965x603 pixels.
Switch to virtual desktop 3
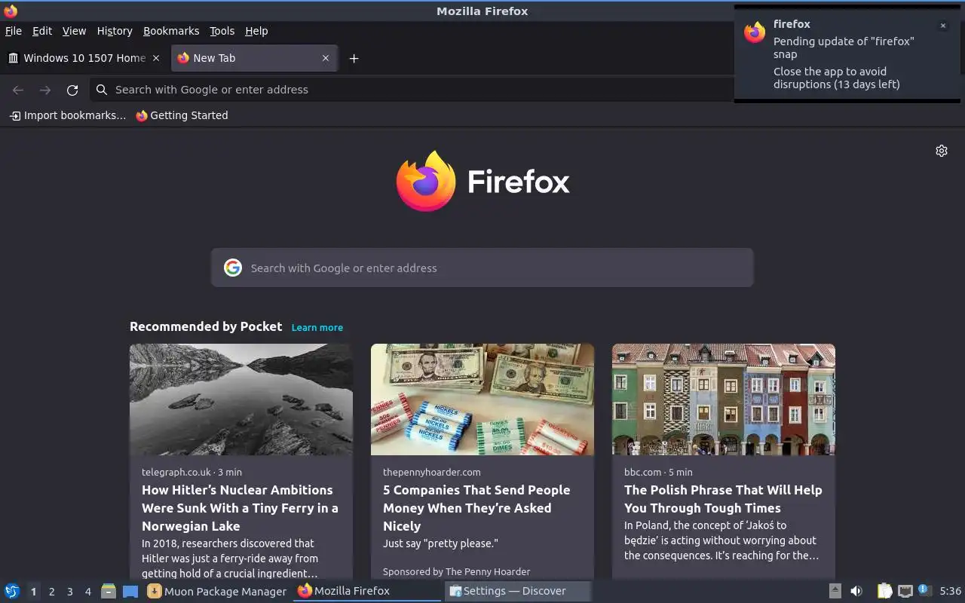(69, 592)
